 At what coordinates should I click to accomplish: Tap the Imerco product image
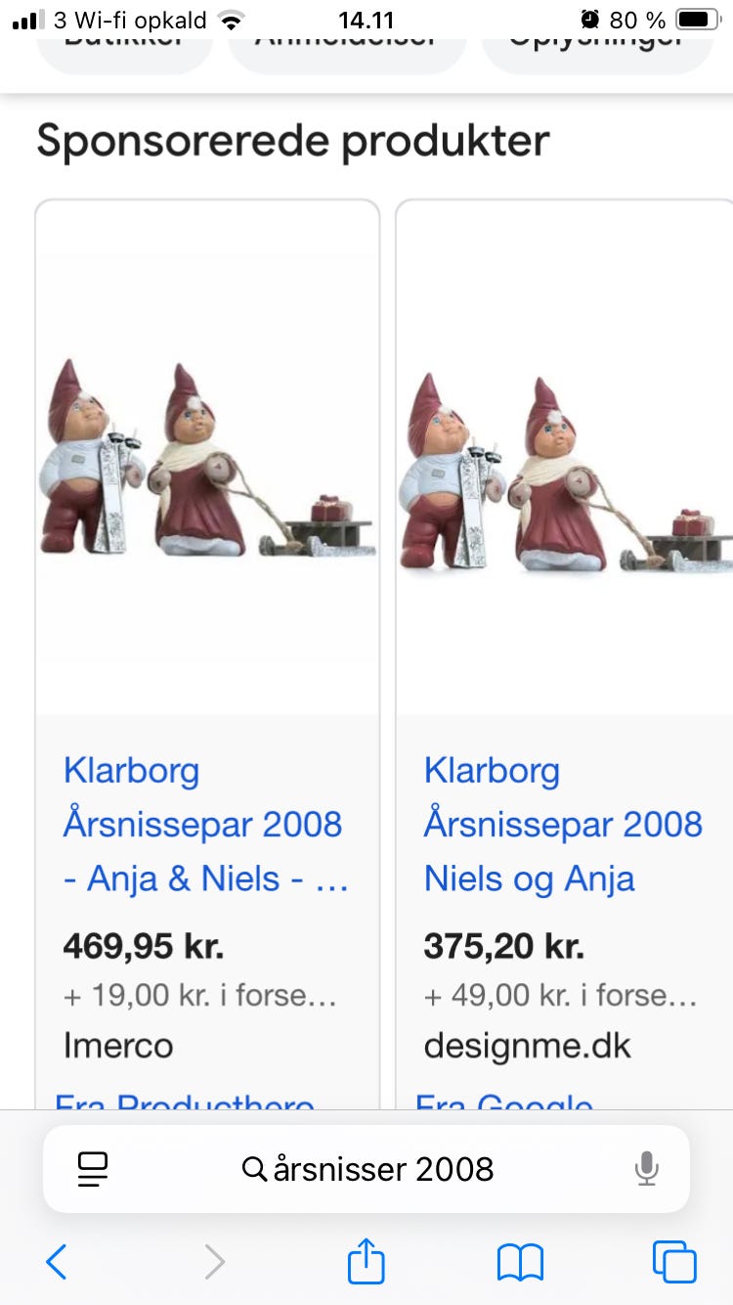[x=207, y=458]
